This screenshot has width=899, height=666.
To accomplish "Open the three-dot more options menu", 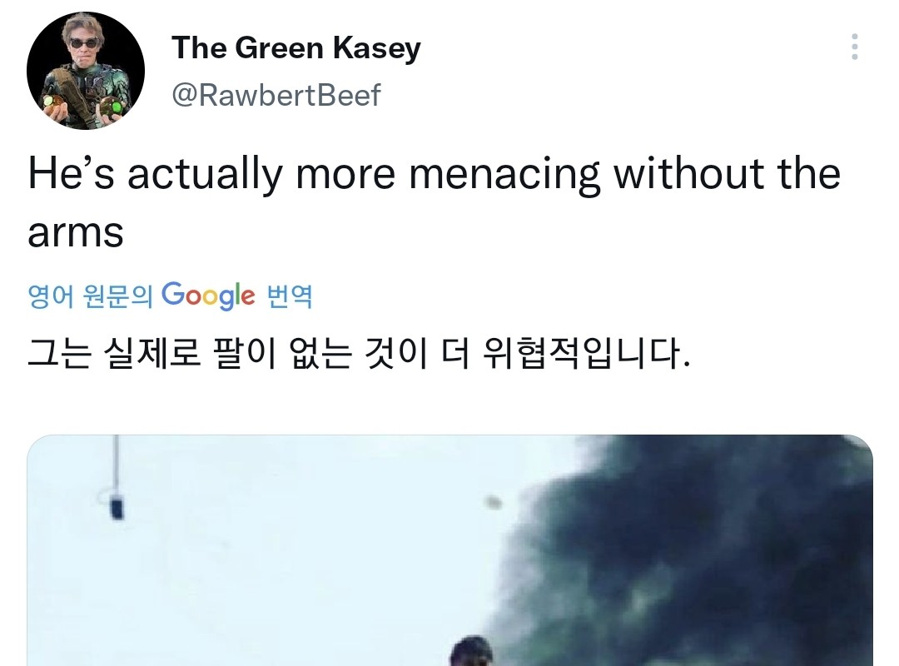I will (854, 47).
